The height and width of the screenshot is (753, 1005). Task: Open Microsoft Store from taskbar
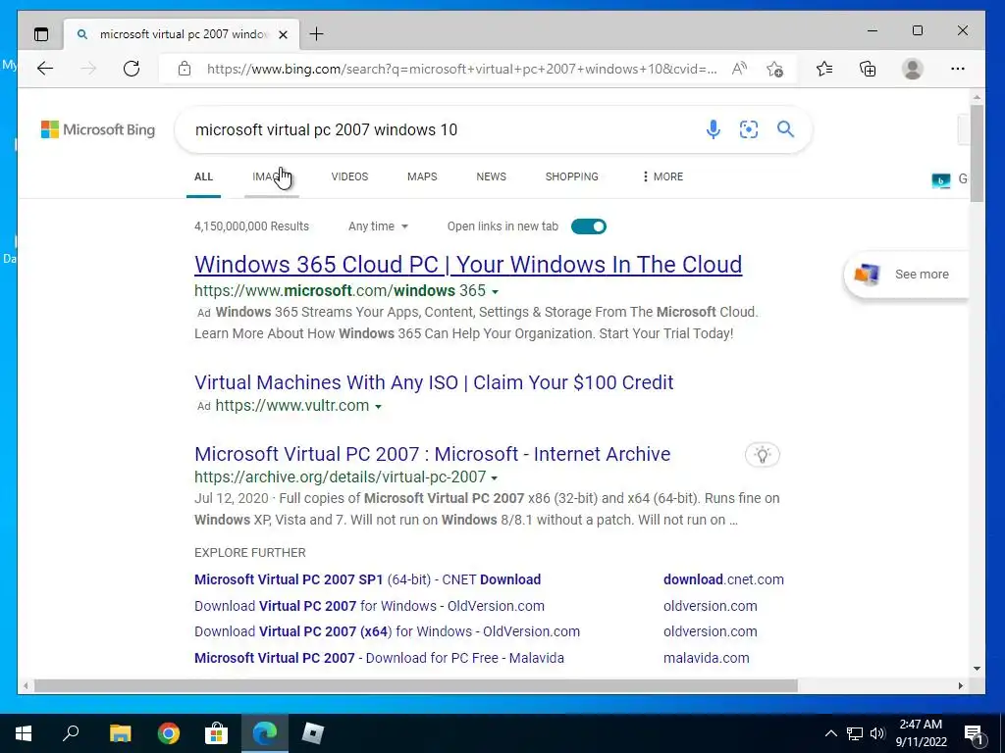(x=217, y=733)
